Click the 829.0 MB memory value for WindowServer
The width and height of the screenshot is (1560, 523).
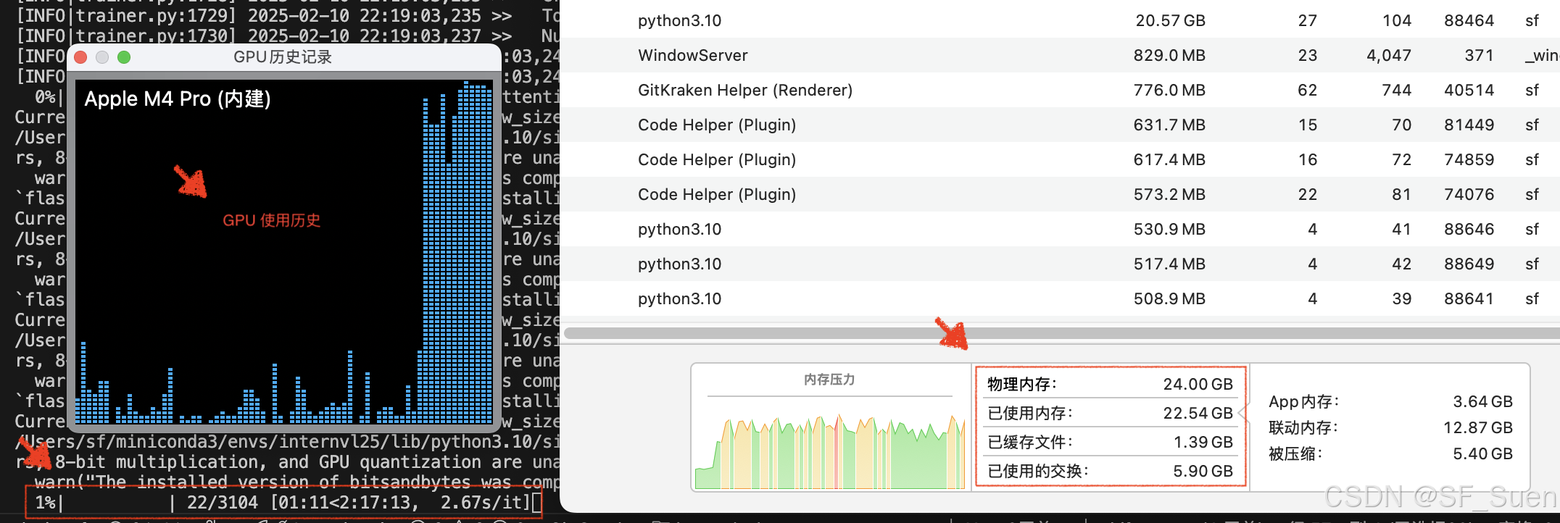point(1169,55)
